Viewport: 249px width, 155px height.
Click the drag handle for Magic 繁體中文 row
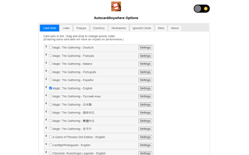point(46,120)
